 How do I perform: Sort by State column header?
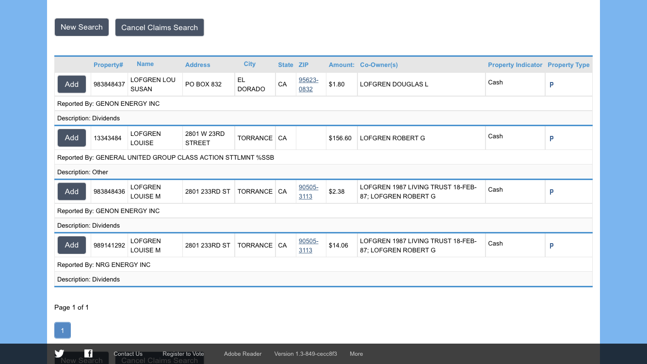pos(286,65)
